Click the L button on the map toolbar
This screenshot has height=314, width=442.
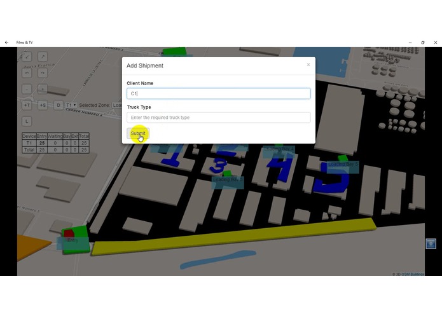(x=27, y=121)
